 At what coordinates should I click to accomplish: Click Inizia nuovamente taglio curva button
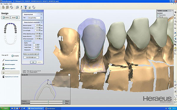tap(31, 54)
